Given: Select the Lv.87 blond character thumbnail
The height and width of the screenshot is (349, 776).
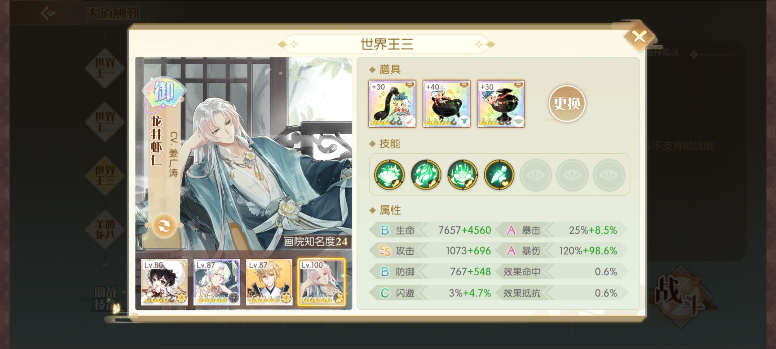Looking at the screenshot, I should [269, 282].
